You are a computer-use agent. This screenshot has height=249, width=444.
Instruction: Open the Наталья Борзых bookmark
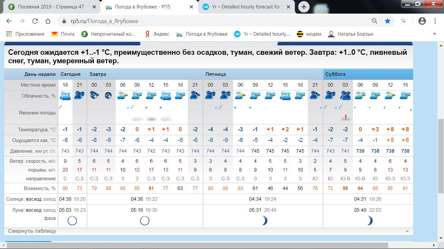point(351,34)
